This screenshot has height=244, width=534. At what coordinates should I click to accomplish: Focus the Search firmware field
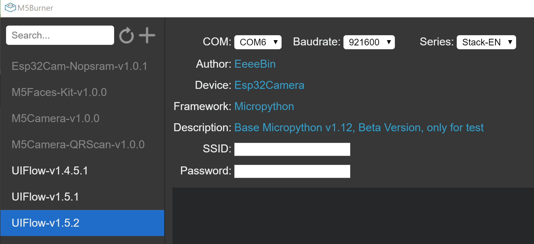[60, 35]
